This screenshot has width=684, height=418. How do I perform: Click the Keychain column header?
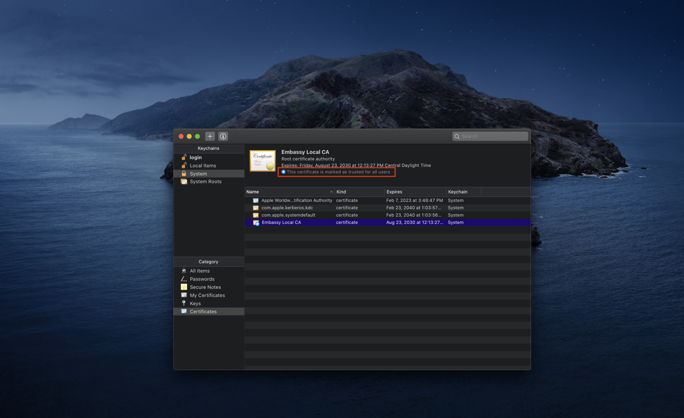[x=463, y=192]
